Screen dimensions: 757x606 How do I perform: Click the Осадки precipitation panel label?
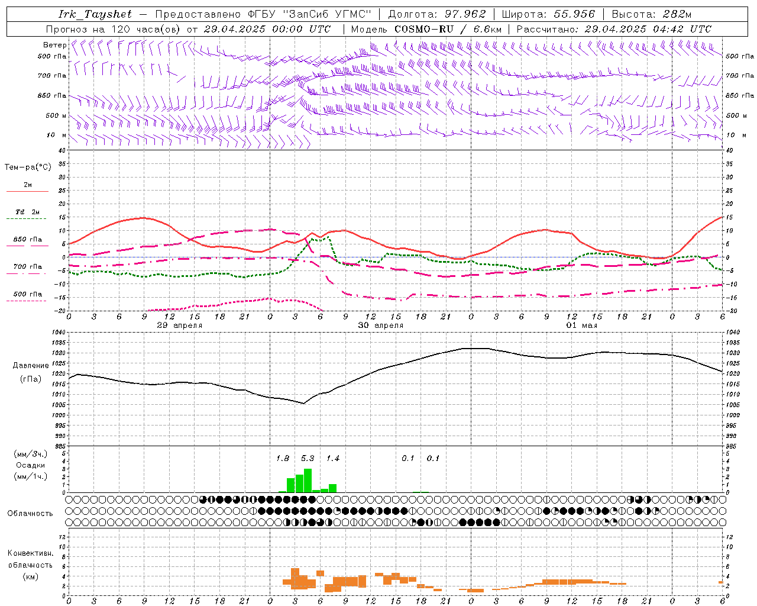30,465
